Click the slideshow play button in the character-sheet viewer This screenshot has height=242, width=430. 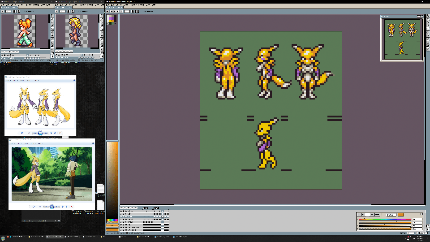(40, 133)
